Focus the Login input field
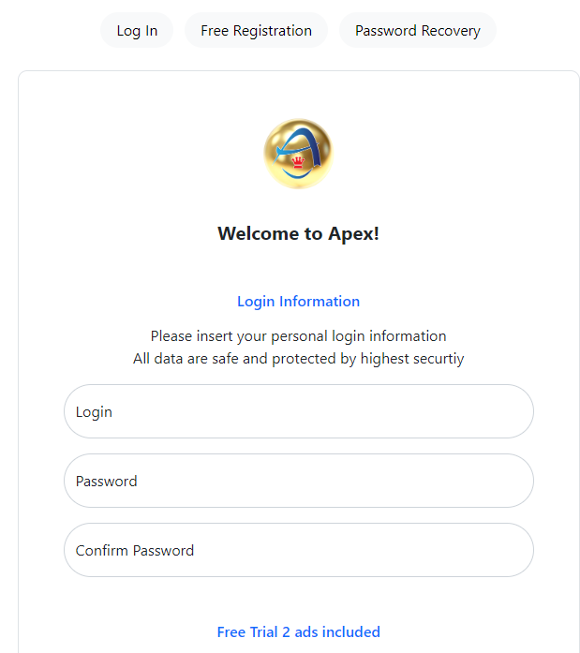The height and width of the screenshot is (653, 580). [298, 411]
